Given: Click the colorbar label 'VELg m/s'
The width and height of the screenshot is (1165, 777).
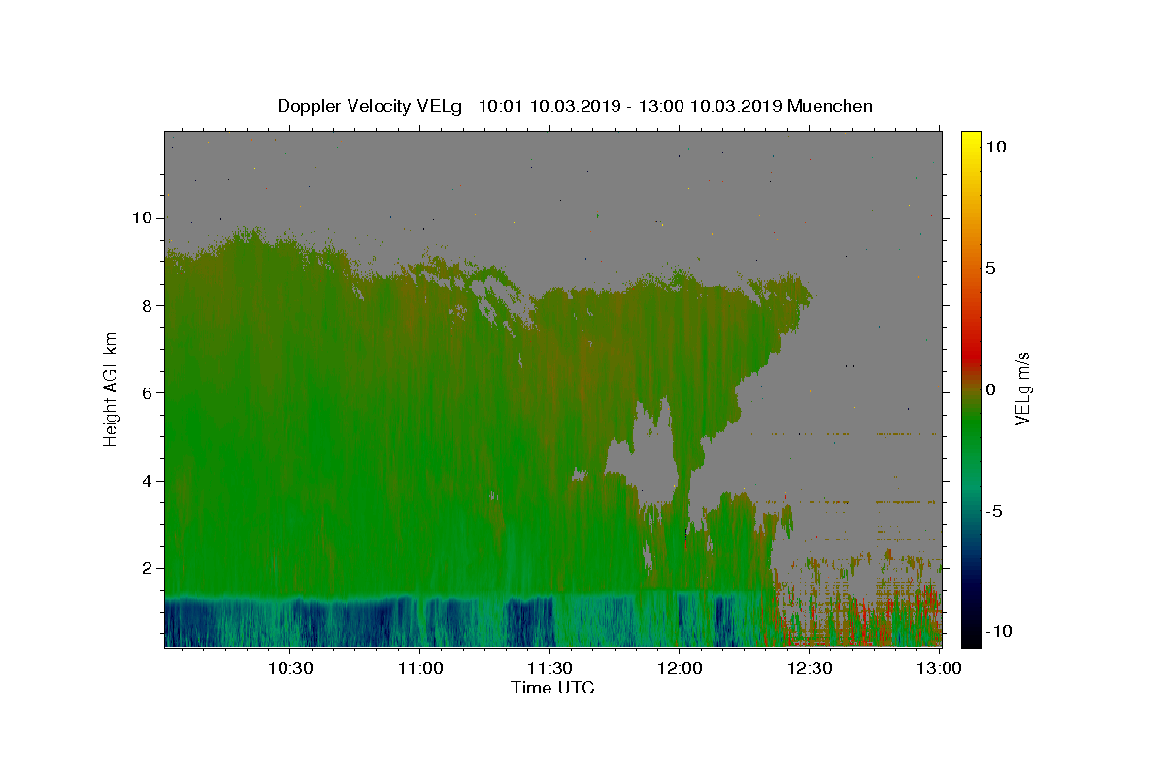Looking at the screenshot, I should click(1022, 388).
